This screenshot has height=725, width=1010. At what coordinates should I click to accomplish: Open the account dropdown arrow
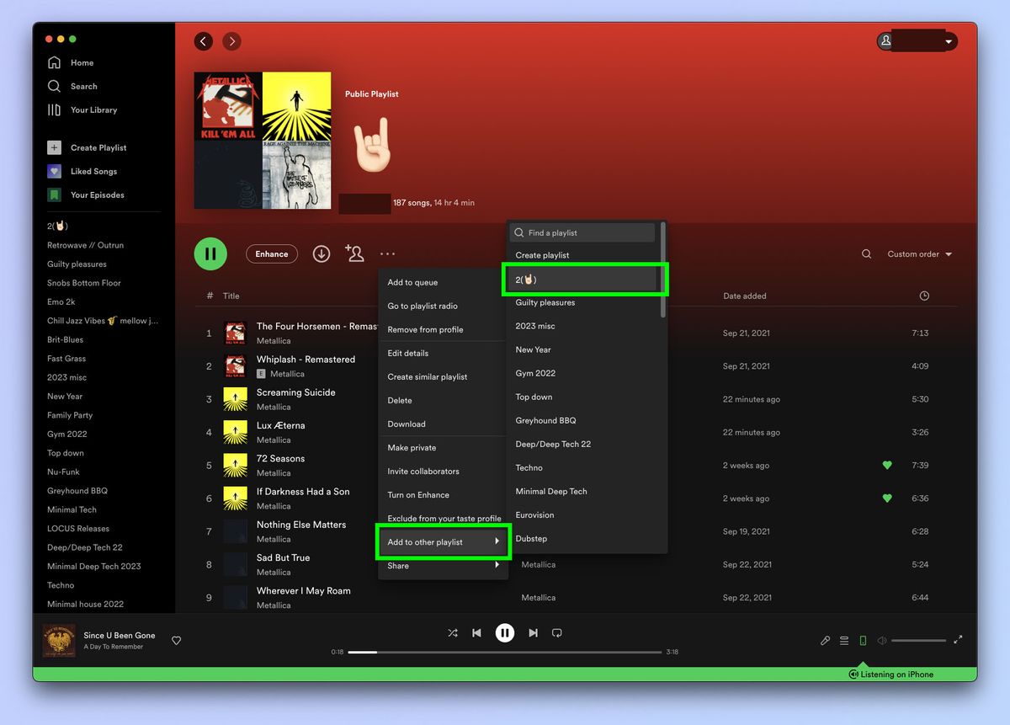coord(949,41)
